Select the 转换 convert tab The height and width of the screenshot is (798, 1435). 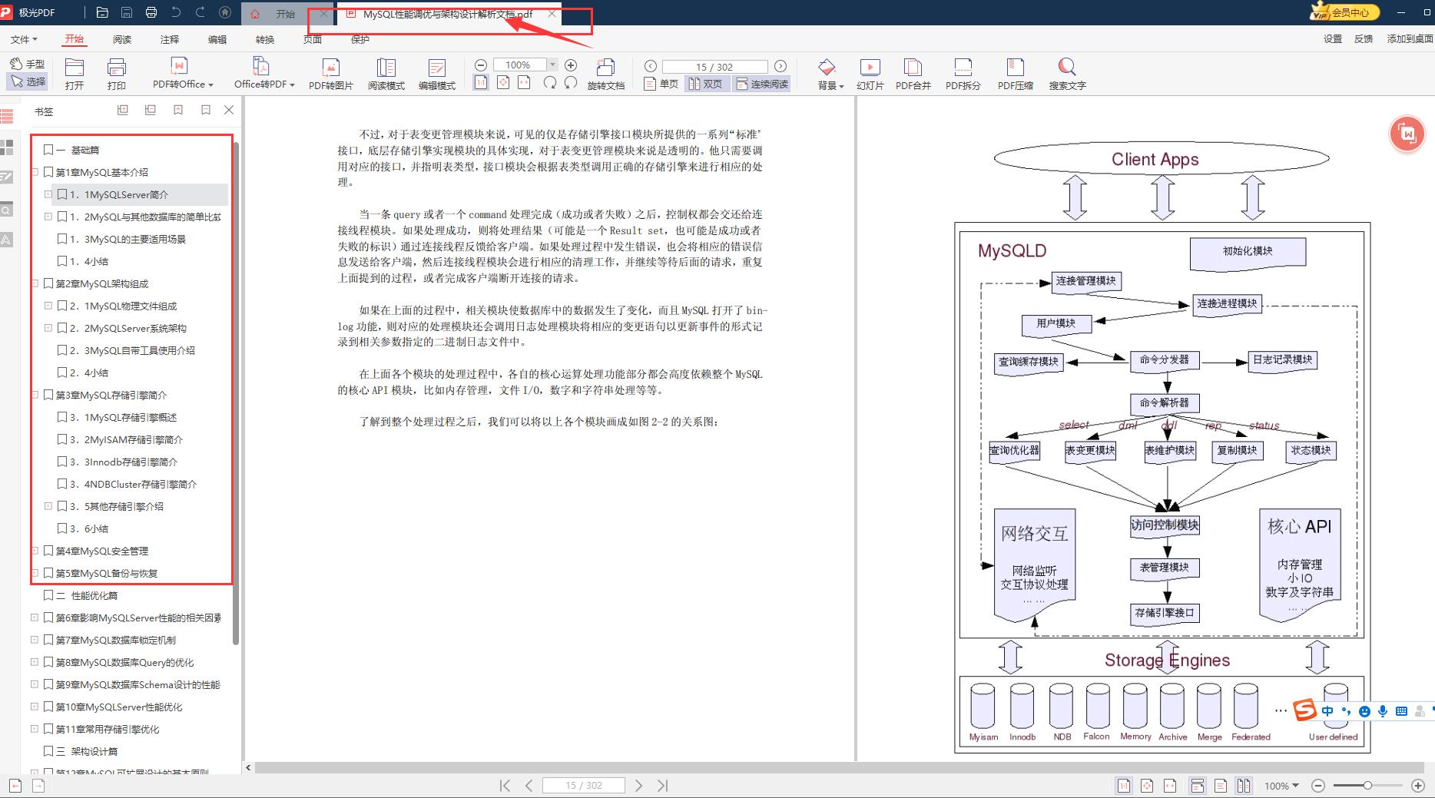click(x=265, y=39)
